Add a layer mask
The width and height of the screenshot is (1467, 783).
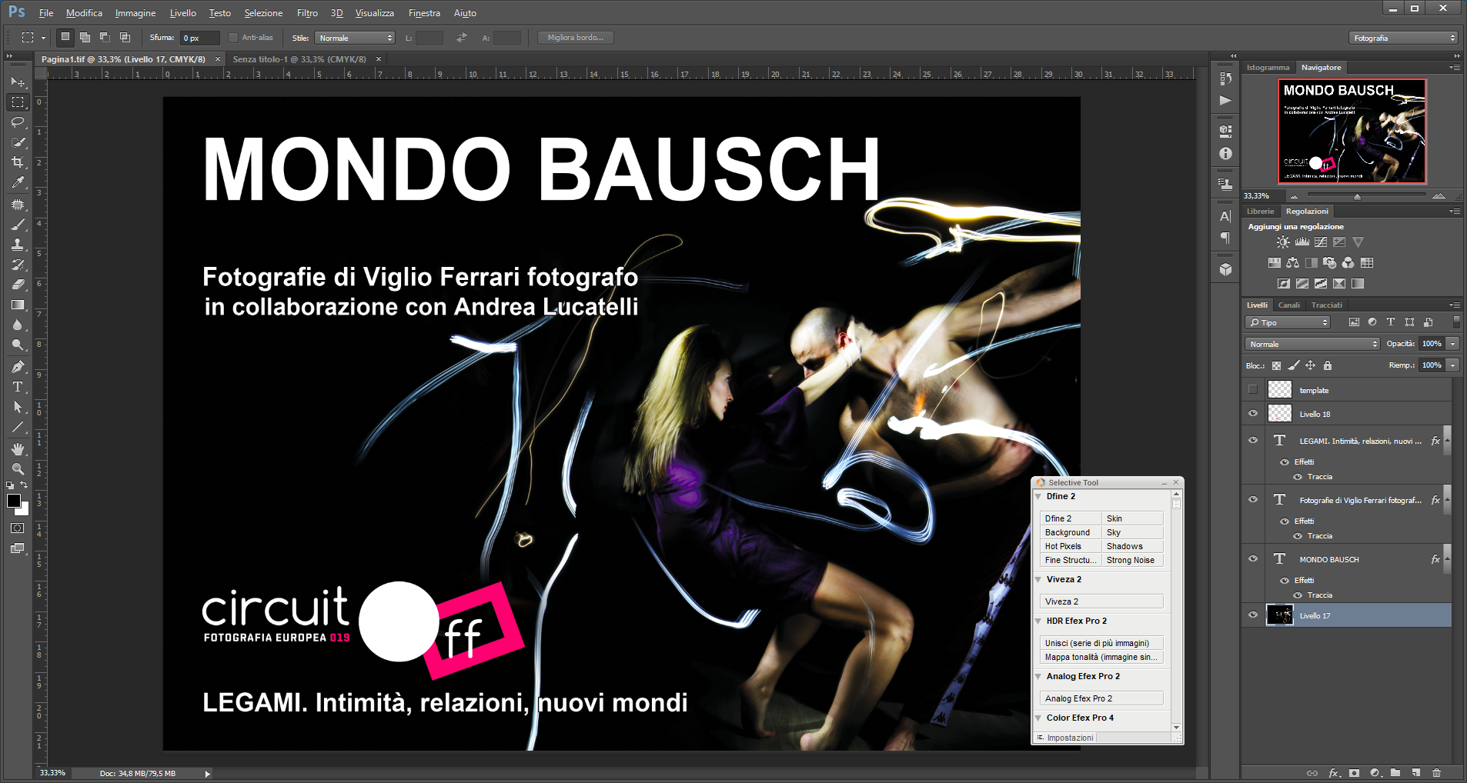point(1355,772)
